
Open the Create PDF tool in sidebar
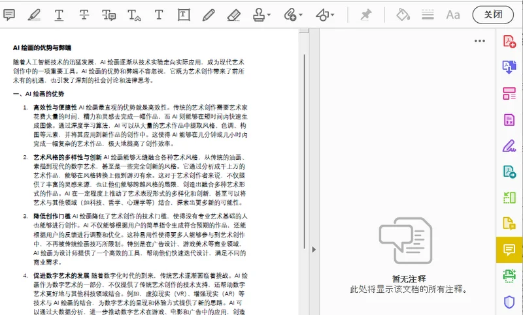point(509,42)
